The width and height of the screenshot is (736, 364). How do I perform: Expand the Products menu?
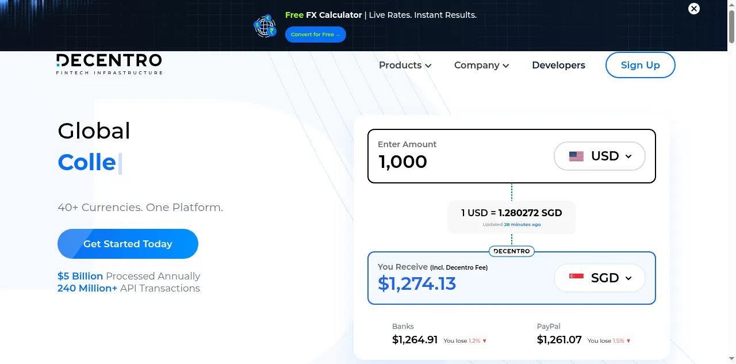click(405, 65)
